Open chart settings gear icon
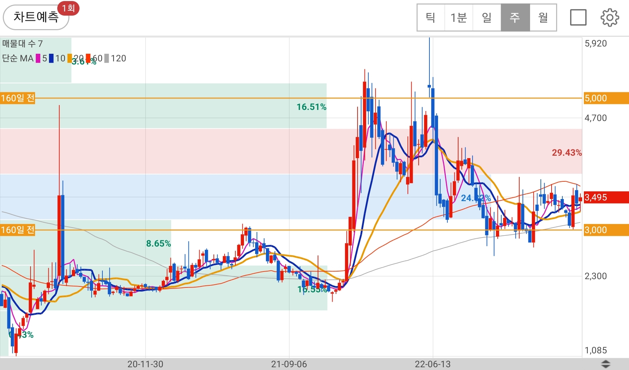The height and width of the screenshot is (370, 629). tap(610, 17)
